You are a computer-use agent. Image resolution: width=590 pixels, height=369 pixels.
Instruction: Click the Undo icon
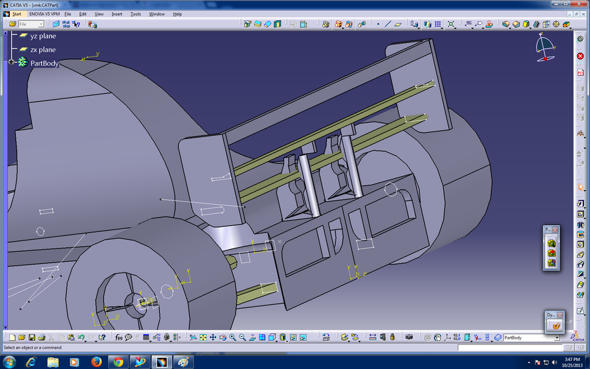[81, 336]
